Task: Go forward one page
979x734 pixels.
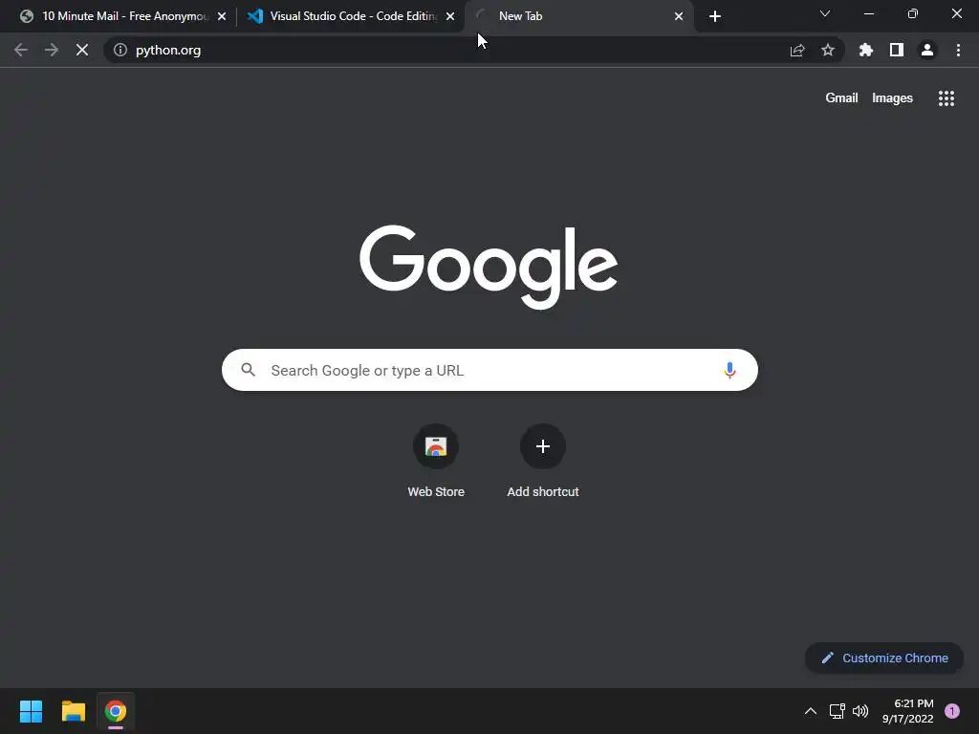Action: coord(52,50)
